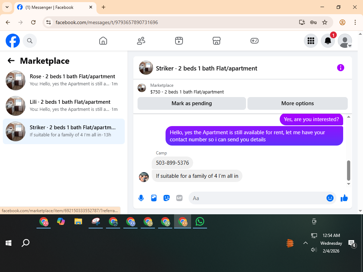Open the Facebook logo home link

coord(13,41)
